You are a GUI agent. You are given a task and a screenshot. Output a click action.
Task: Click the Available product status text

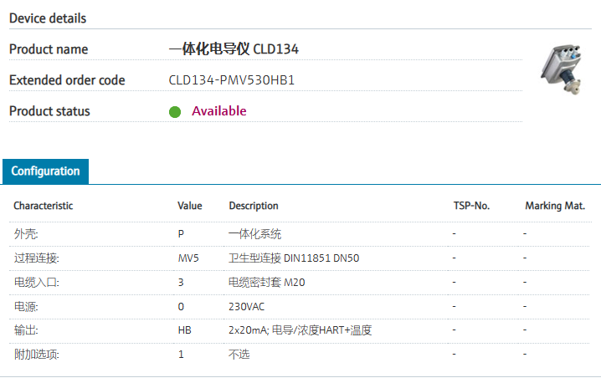click(x=218, y=111)
